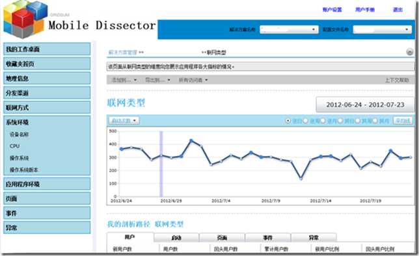Open the 账户设置 link
The width and height of the screenshot is (419, 256).
332,10
